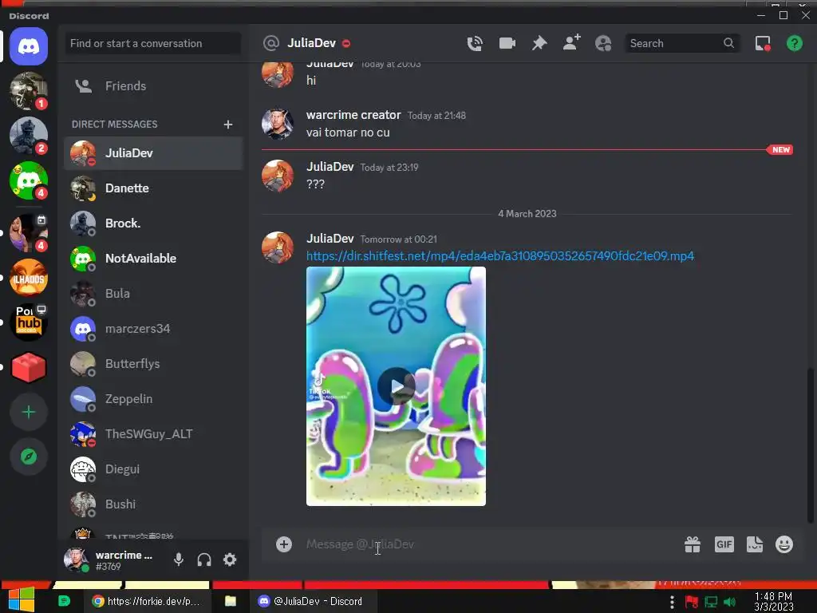Image resolution: width=817 pixels, height=613 pixels.
Task: Open the orange-haired character server icon
Action: 29,278
